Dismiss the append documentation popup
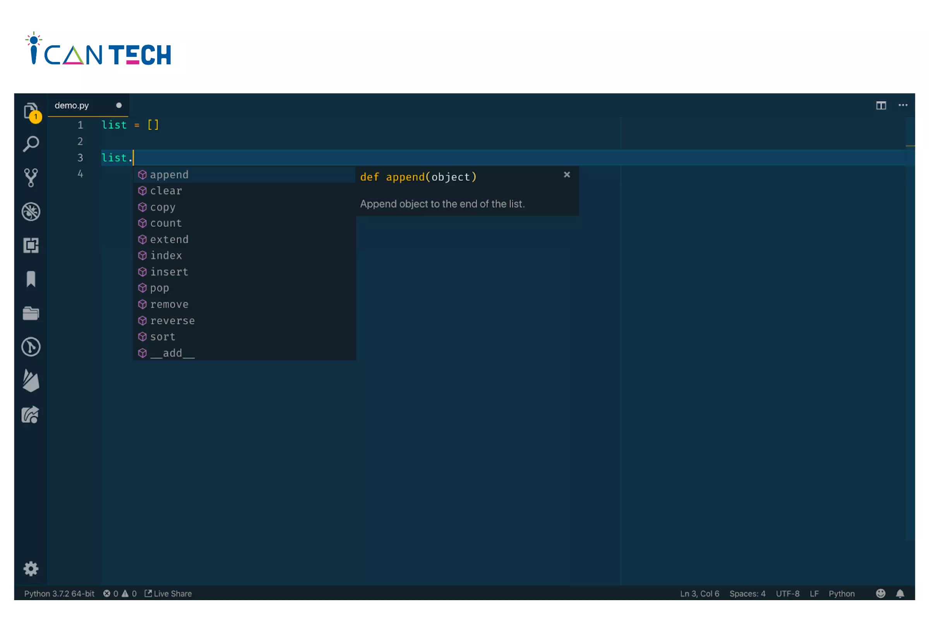 [x=567, y=175]
